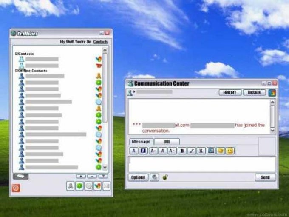Switch to the URL tab
This screenshot has width=289, height=217.
(x=167, y=142)
